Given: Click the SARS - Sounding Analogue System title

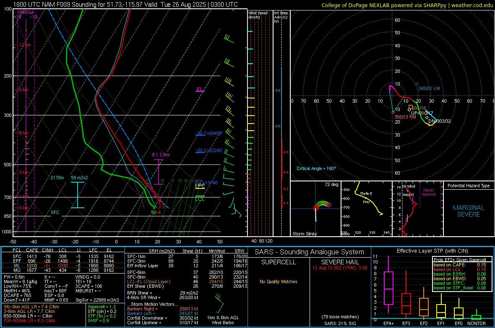Looking at the screenshot, I should [x=310, y=252].
